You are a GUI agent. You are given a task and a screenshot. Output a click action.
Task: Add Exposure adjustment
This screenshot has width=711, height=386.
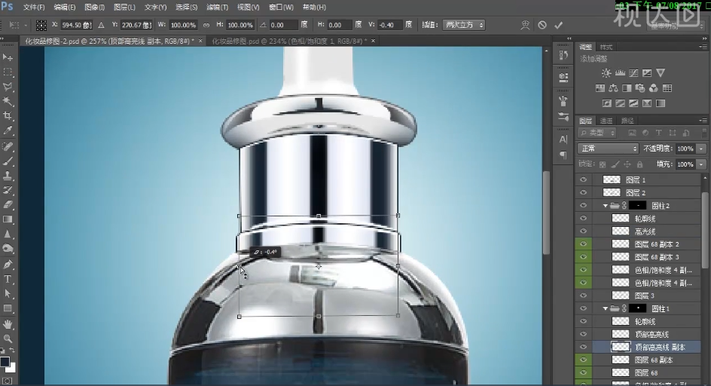(x=647, y=72)
